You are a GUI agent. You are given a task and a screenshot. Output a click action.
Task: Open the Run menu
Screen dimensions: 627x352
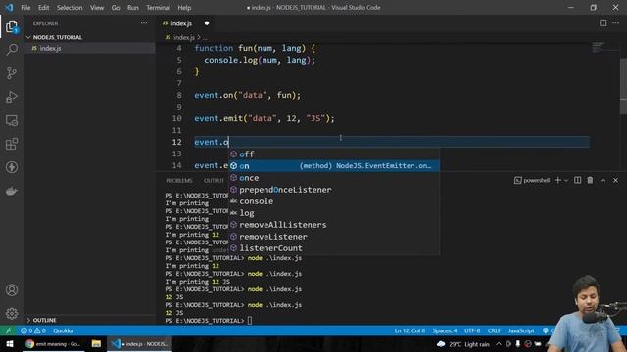(133, 7)
